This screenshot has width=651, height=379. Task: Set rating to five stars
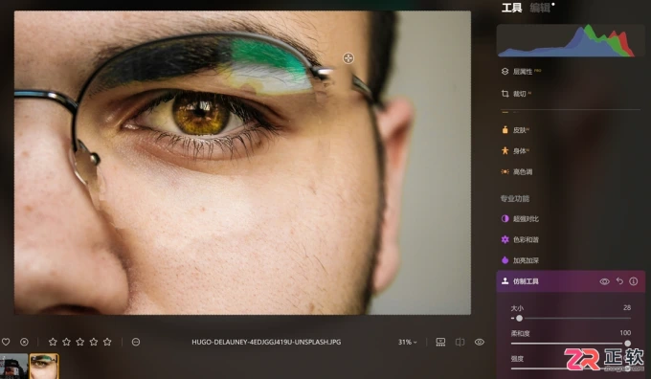(x=107, y=342)
